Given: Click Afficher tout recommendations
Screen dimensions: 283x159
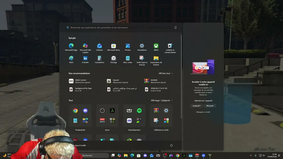Looking at the screenshot, I should pos(166,73).
